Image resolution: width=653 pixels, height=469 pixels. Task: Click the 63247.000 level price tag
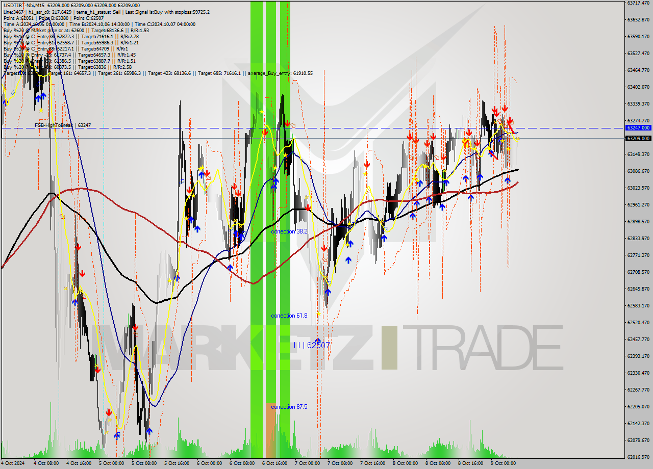[x=638, y=128]
